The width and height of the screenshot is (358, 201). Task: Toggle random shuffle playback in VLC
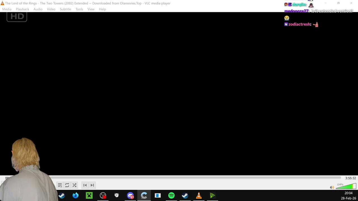coord(74,185)
